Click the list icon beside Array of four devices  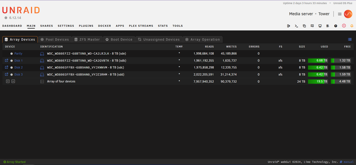(x=42, y=81)
